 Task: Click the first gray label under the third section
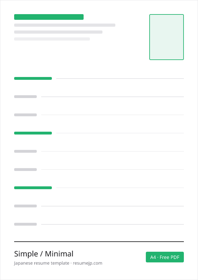[x=25, y=206]
